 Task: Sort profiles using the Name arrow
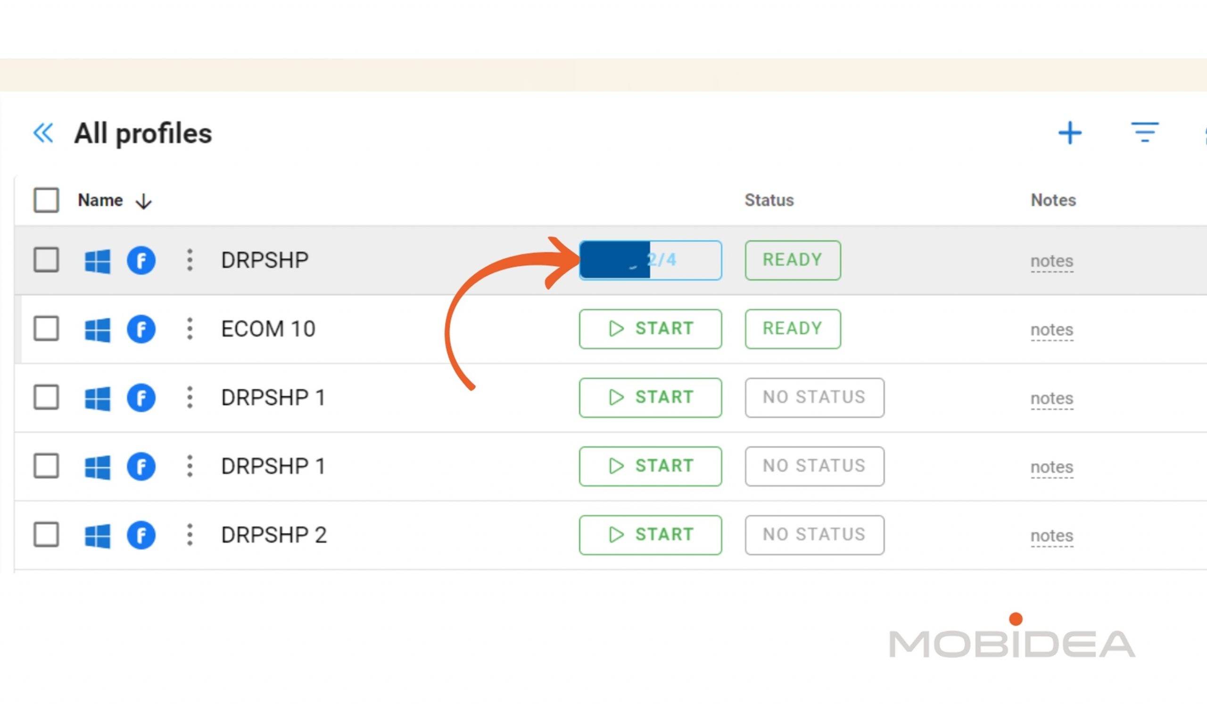click(x=144, y=201)
